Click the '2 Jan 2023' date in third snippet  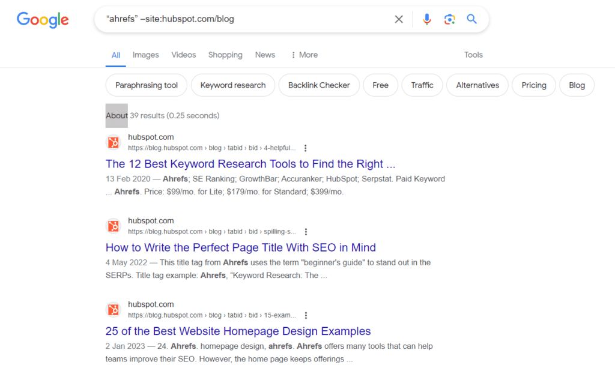pos(125,346)
